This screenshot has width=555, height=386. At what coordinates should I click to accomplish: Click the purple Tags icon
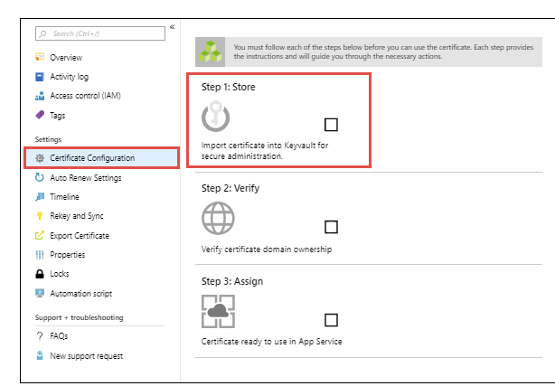pos(40,115)
